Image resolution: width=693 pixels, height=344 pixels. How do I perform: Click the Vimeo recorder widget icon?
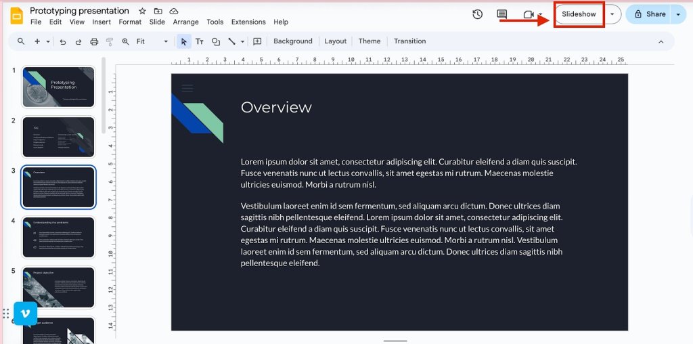click(25, 314)
